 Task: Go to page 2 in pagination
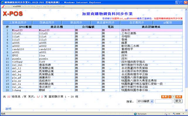pyautogui.click(x=173, y=97)
